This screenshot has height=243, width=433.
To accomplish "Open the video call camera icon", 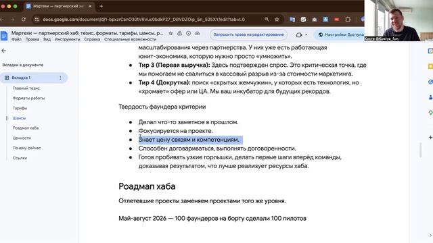I will 299,34.
